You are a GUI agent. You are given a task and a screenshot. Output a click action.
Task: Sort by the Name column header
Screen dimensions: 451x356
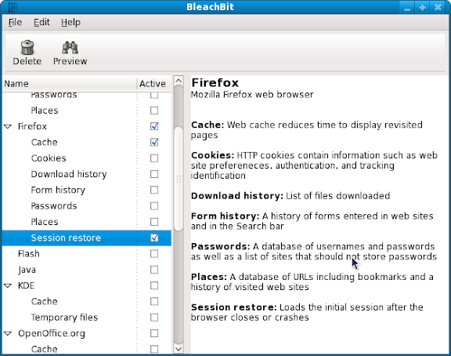(x=70, y=84)
